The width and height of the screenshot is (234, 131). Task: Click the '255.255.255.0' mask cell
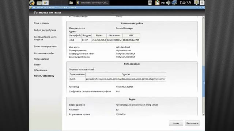click(x=99, y=40)
